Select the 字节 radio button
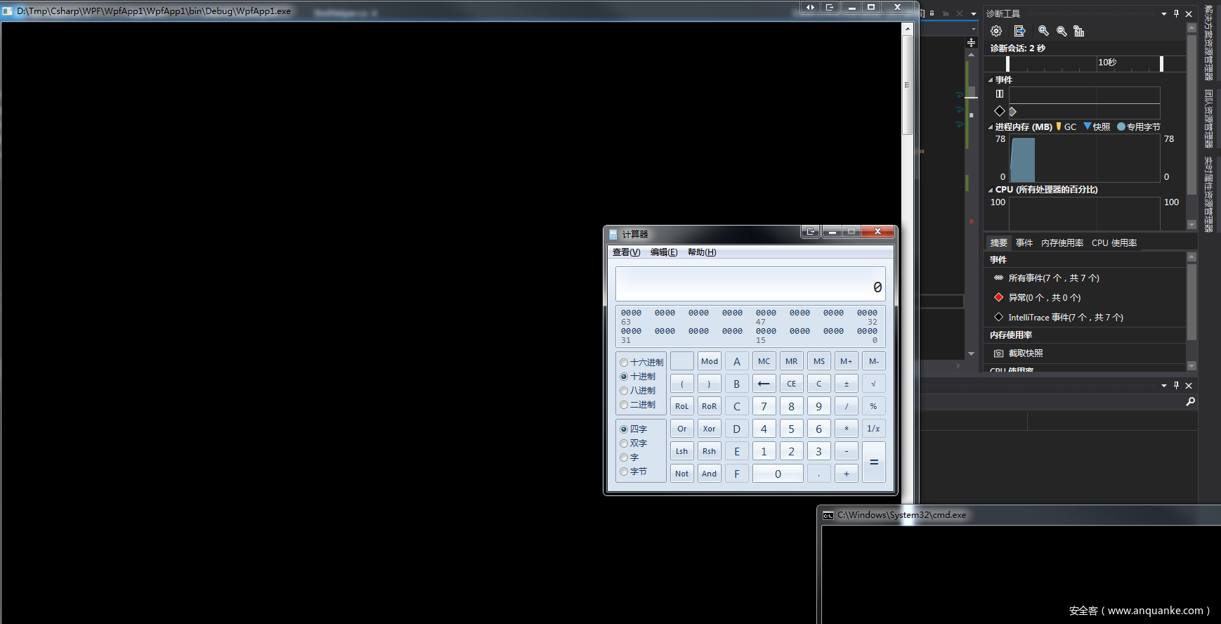The width and height of the screenshot is (1221, 624). tap(624, 472)
